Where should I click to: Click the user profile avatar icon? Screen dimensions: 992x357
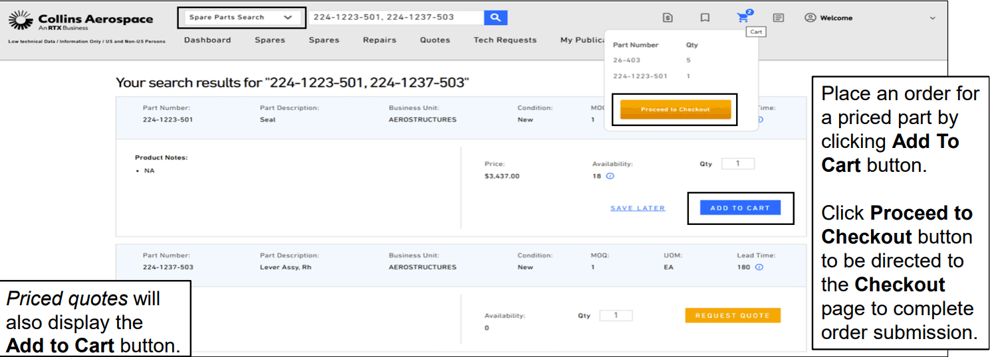810,18
